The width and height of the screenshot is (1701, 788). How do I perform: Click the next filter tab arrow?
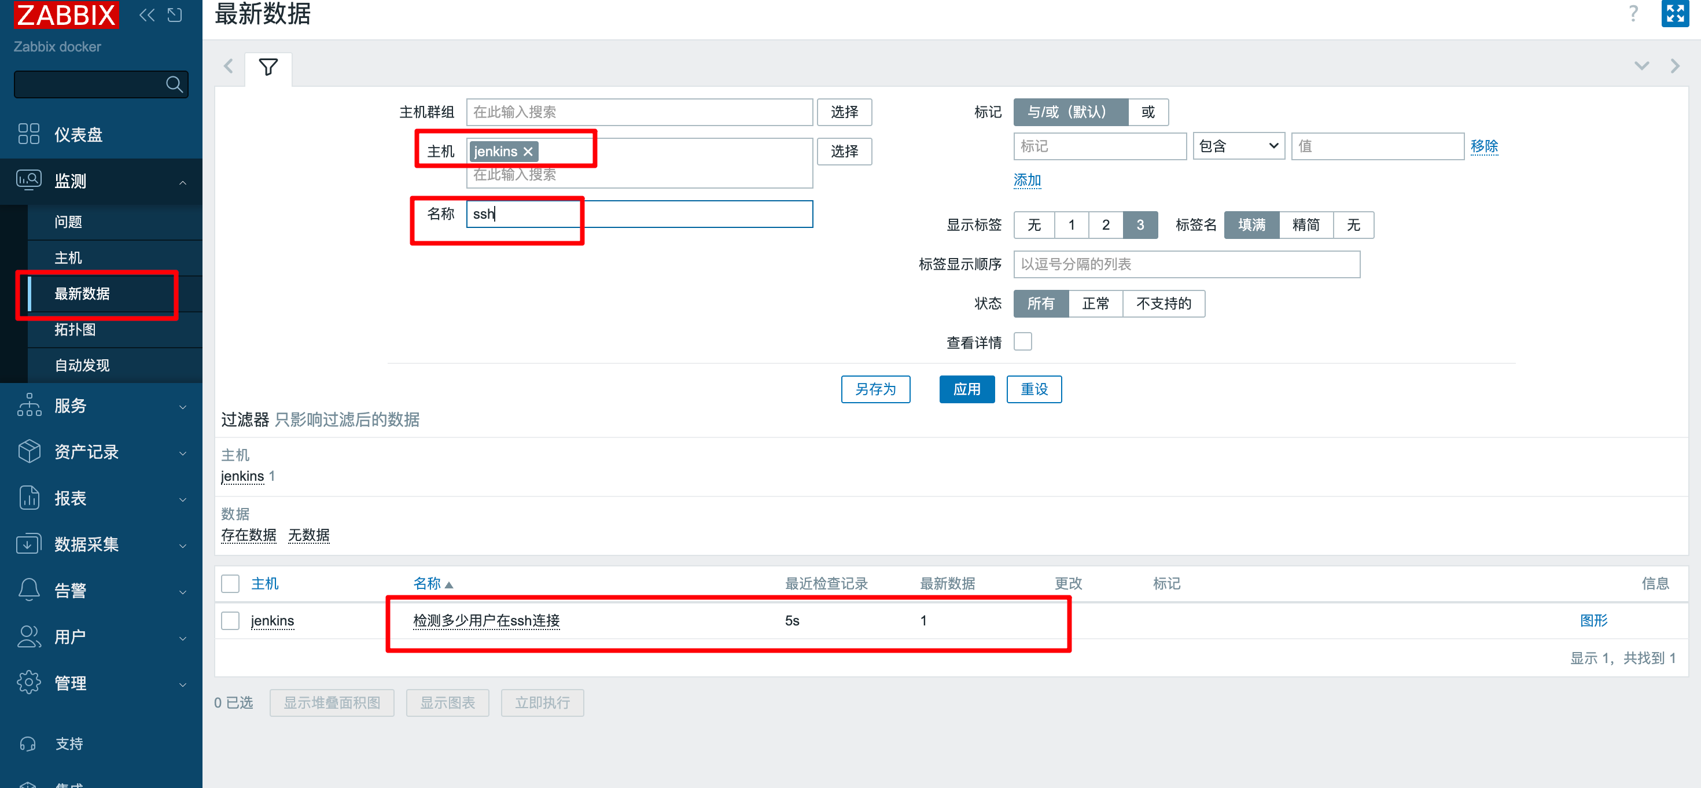(x=1674, y=66)
